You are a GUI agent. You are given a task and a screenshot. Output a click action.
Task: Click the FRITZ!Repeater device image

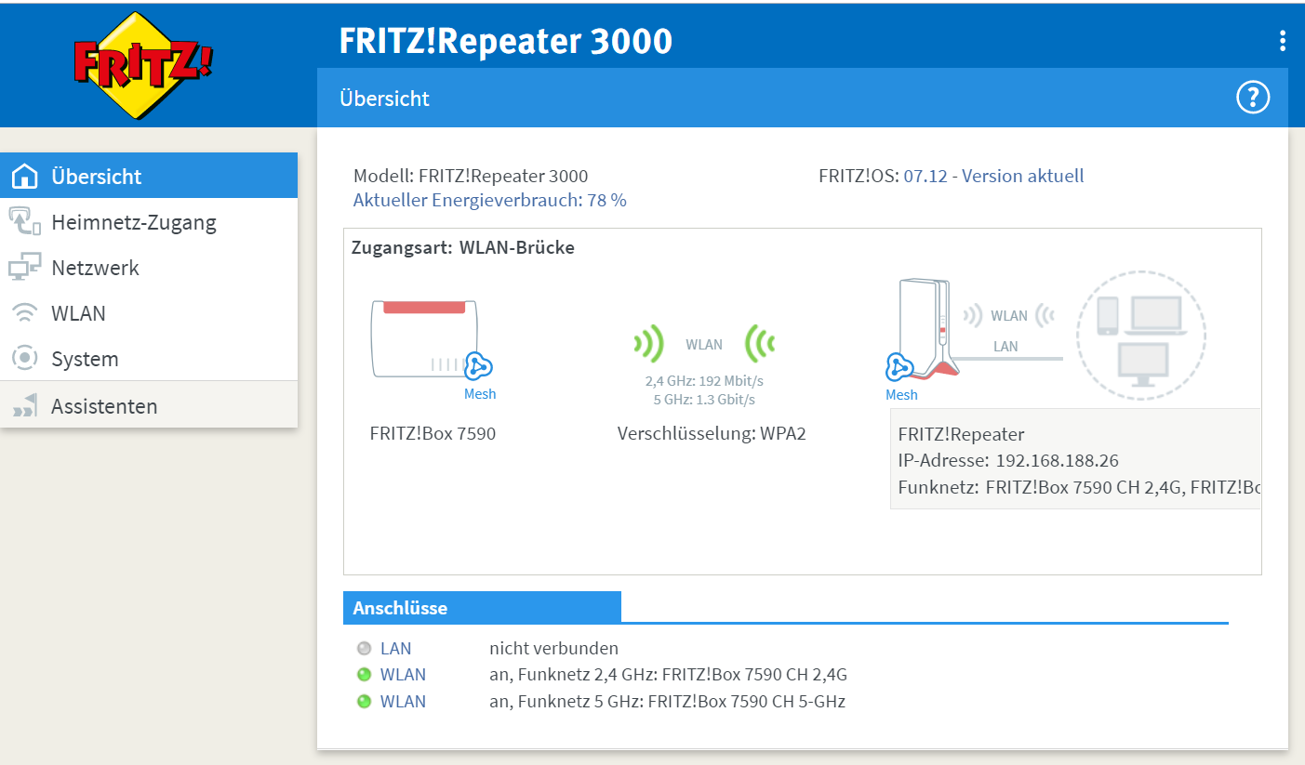928,329
